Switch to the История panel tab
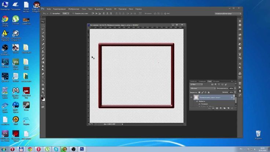The image size is (270, 152). point(216,81)
